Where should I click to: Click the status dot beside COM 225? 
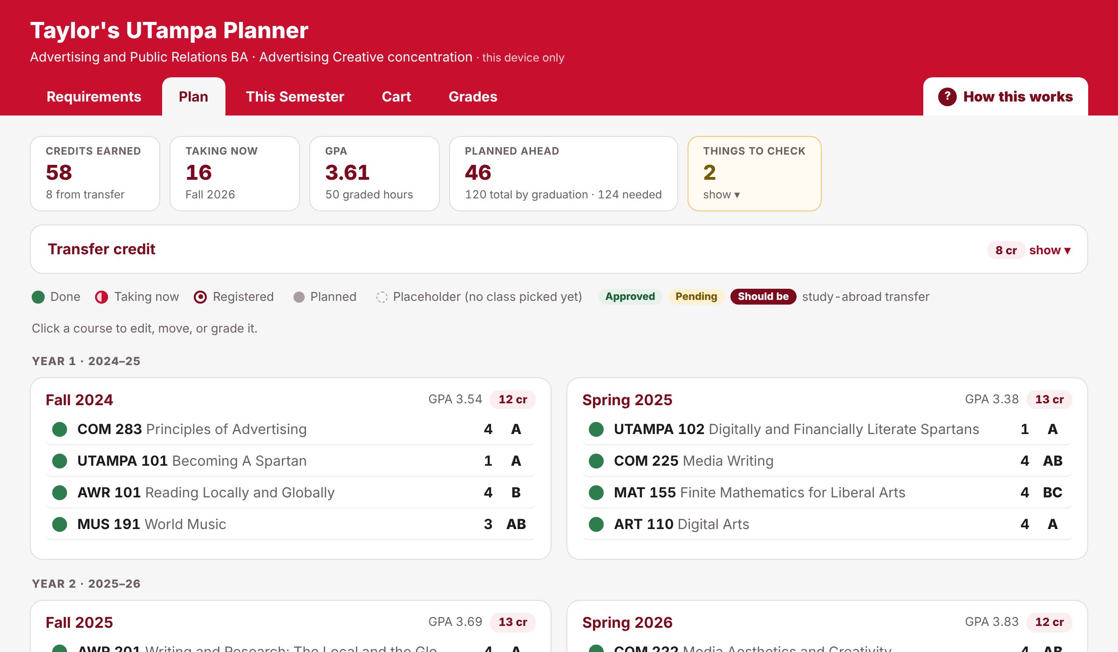coord(596,461)
